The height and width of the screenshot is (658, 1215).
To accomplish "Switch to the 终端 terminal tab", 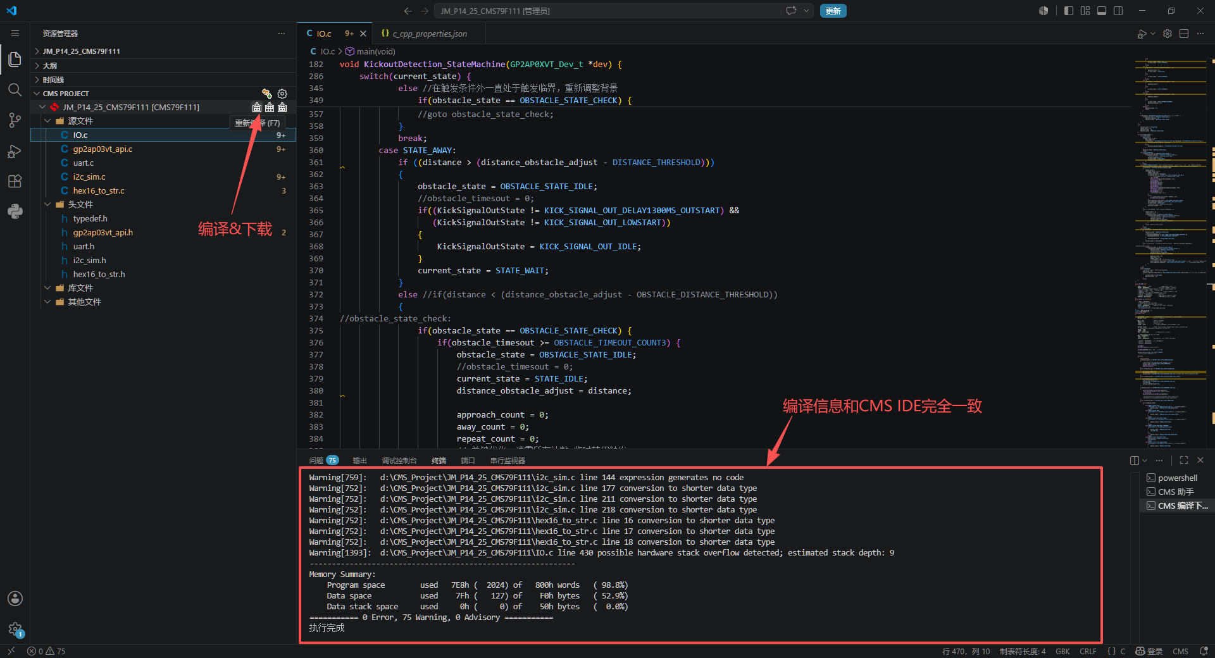I will click(x=439, y=461).
